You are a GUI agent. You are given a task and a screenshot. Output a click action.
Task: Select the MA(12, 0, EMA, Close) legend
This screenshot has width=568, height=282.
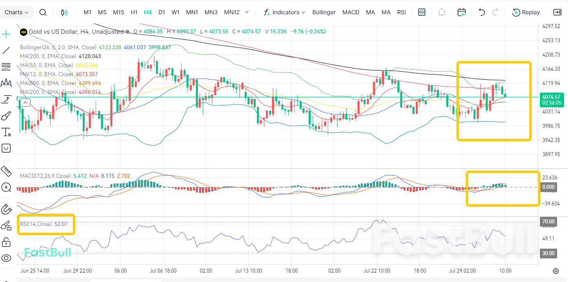coord(47,74)
